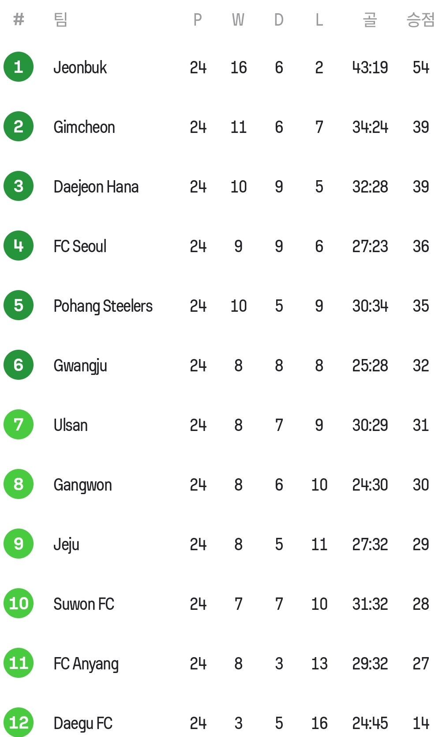The image size is (446, 737).
Task: Click the 골 goals column header
Action: point(370,19)
